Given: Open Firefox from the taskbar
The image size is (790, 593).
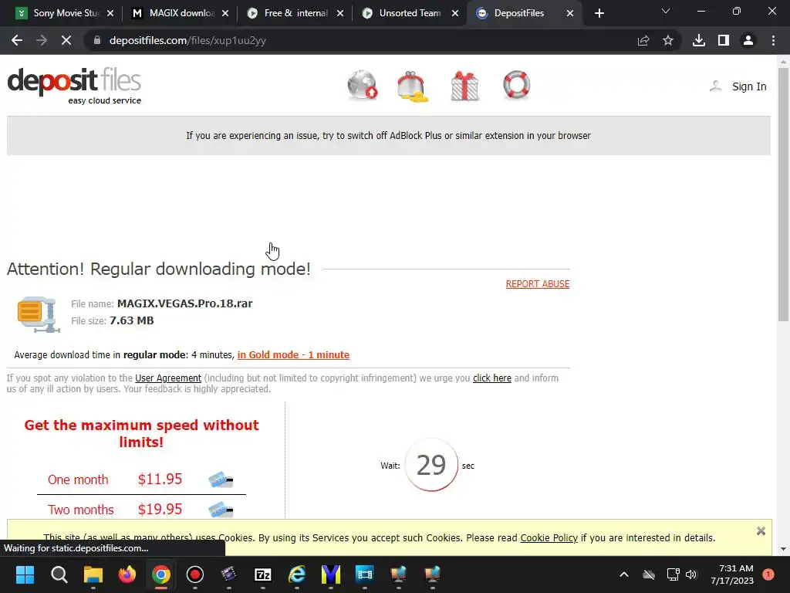Looking at the screenshot, I should [127, 574].
